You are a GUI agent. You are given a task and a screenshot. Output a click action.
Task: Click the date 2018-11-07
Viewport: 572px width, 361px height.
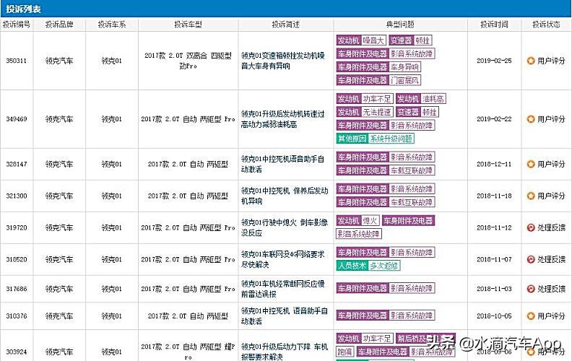[494, 259]
